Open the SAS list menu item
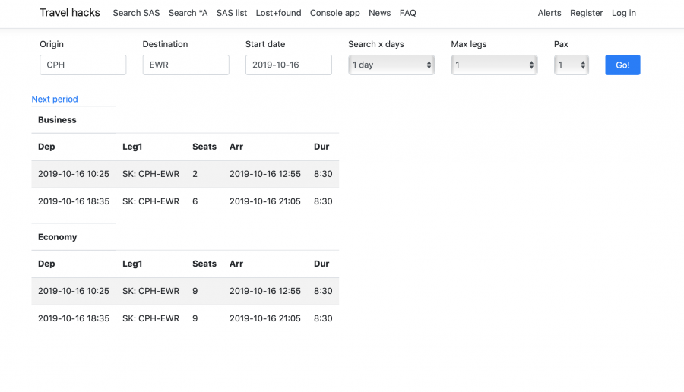684x392 pixels. 232,13
